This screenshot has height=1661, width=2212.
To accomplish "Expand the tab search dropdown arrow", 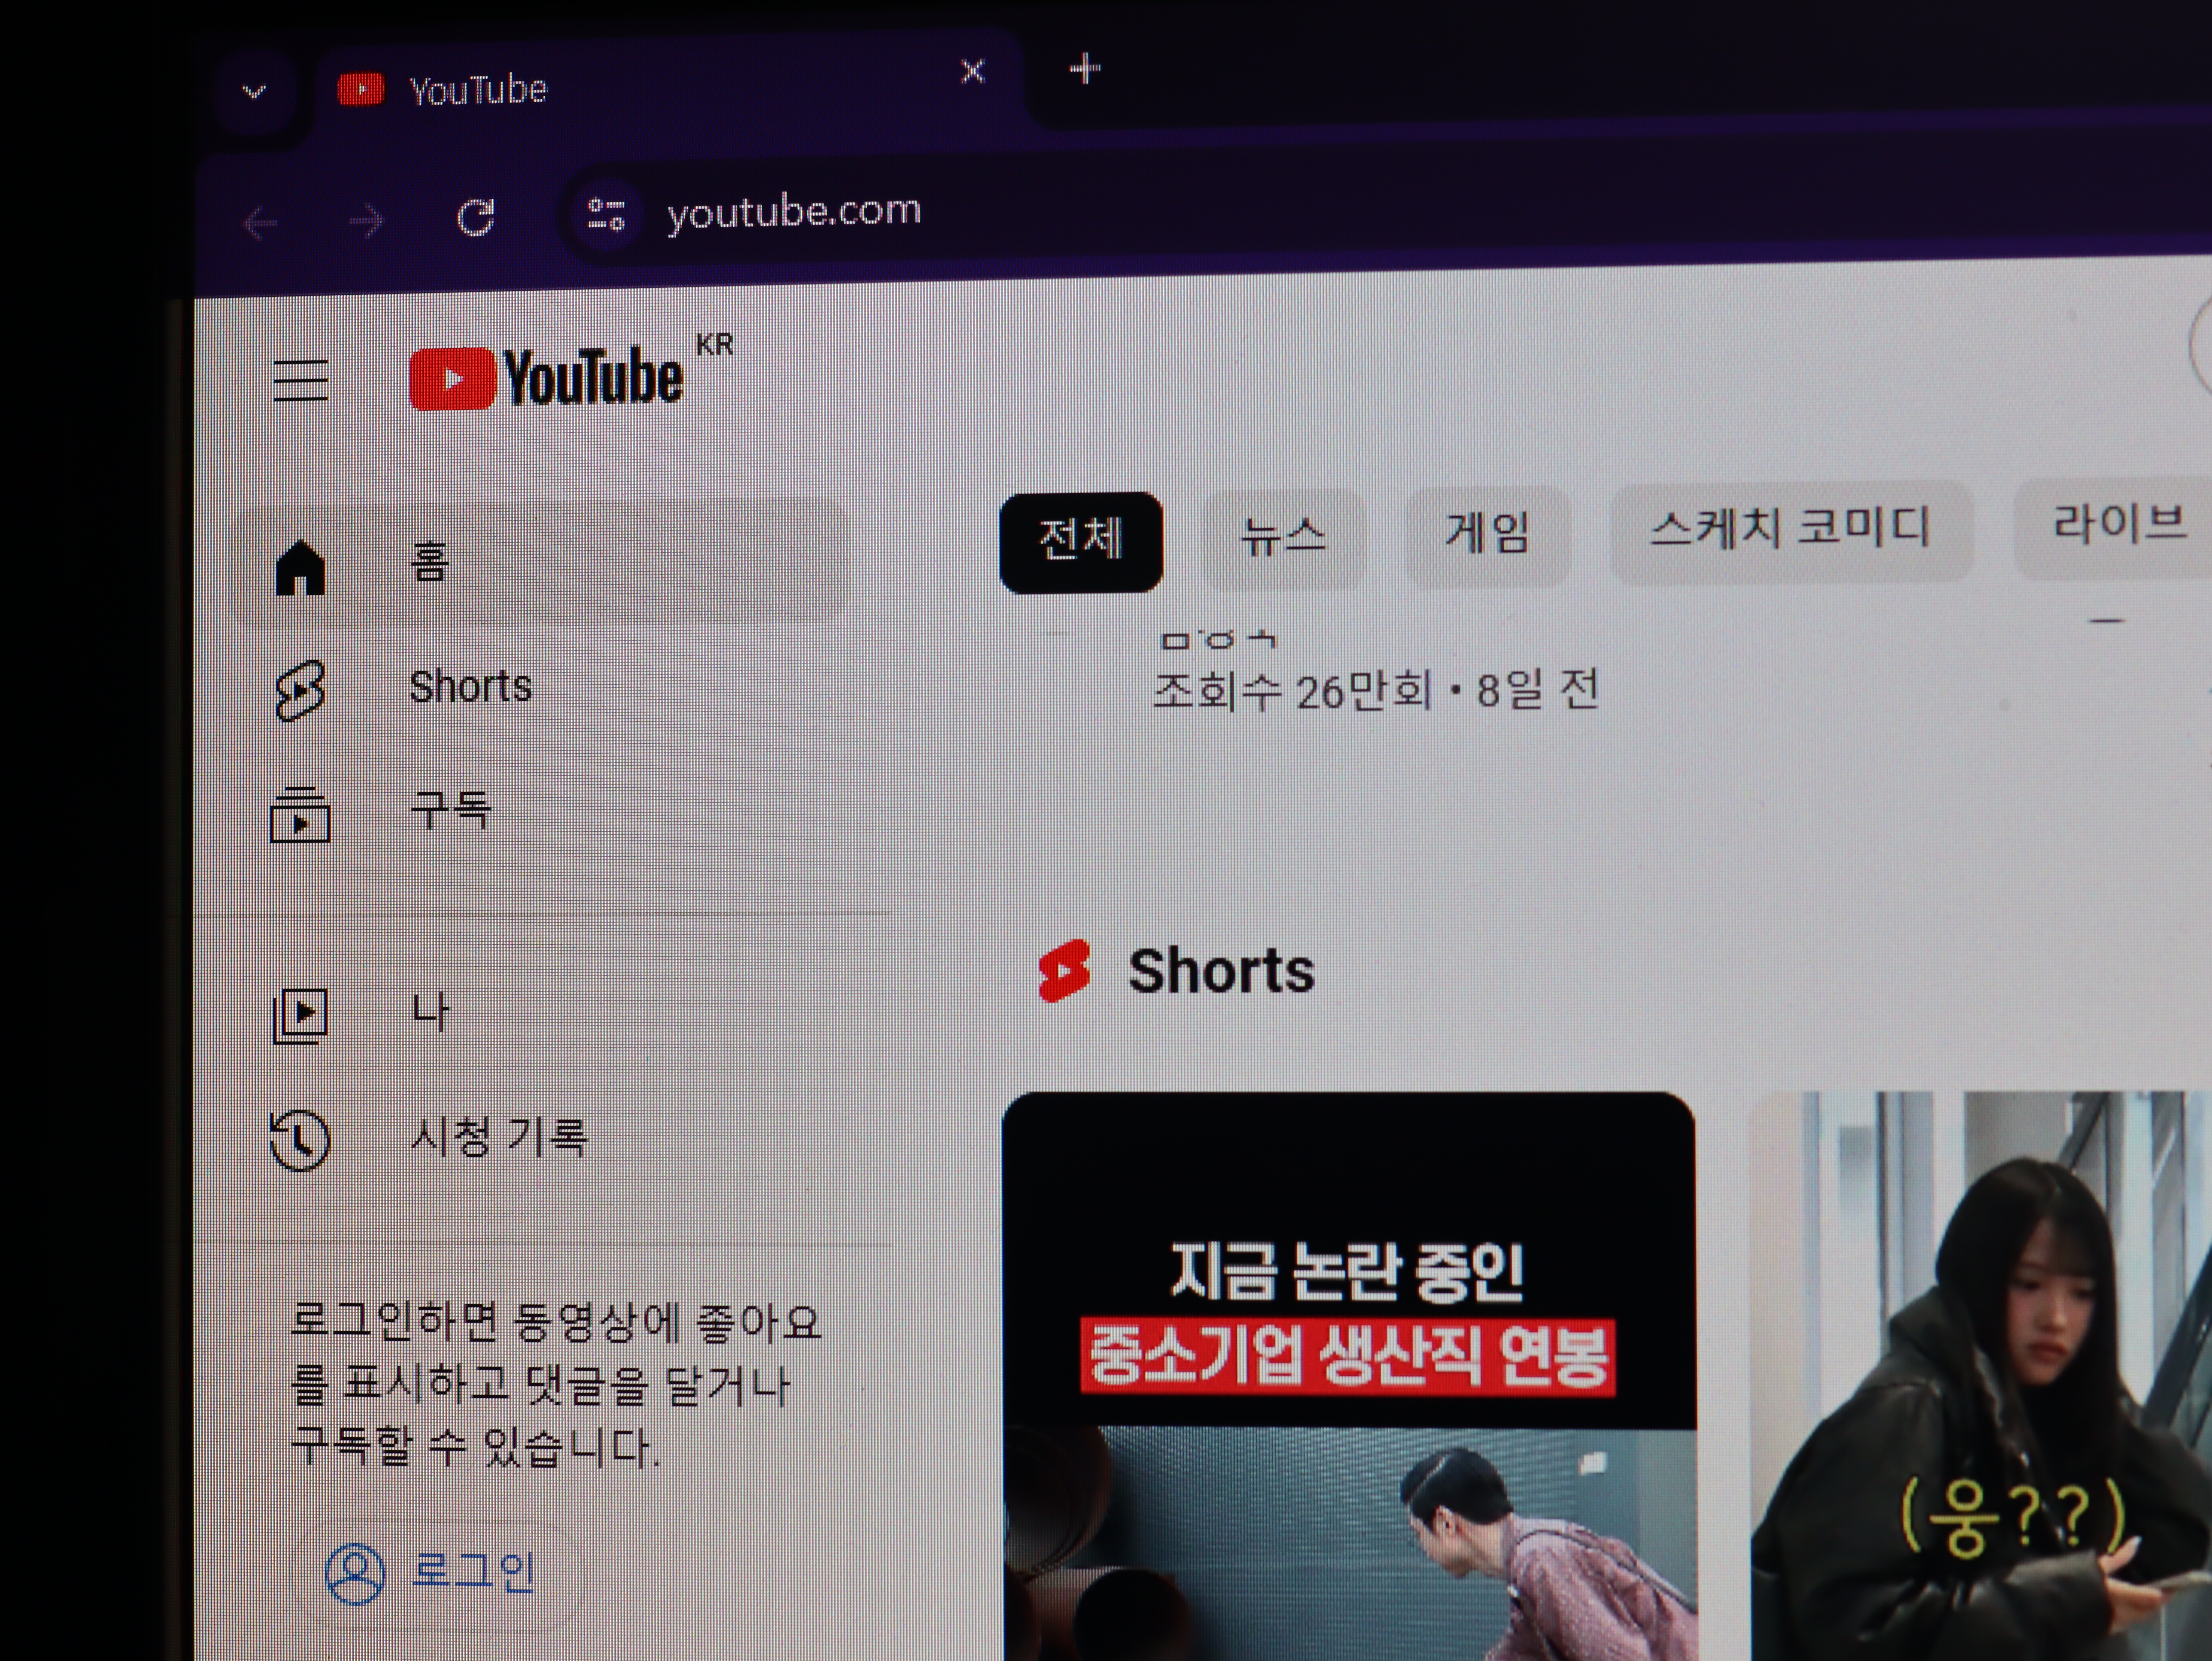I will (254, 93).
